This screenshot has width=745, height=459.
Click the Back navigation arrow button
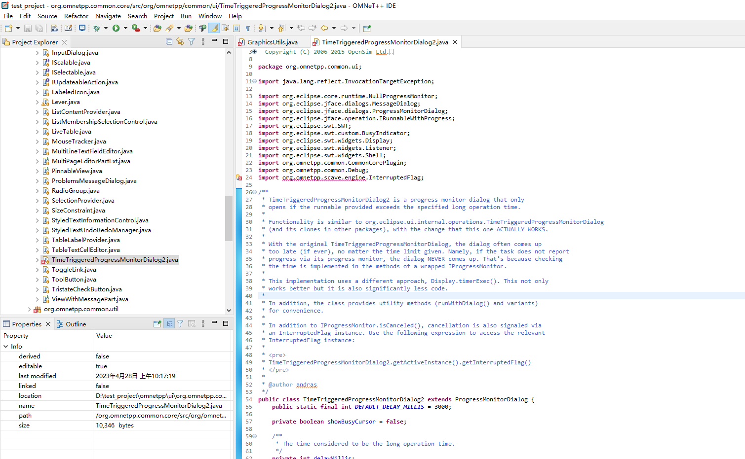coord(325,28)
